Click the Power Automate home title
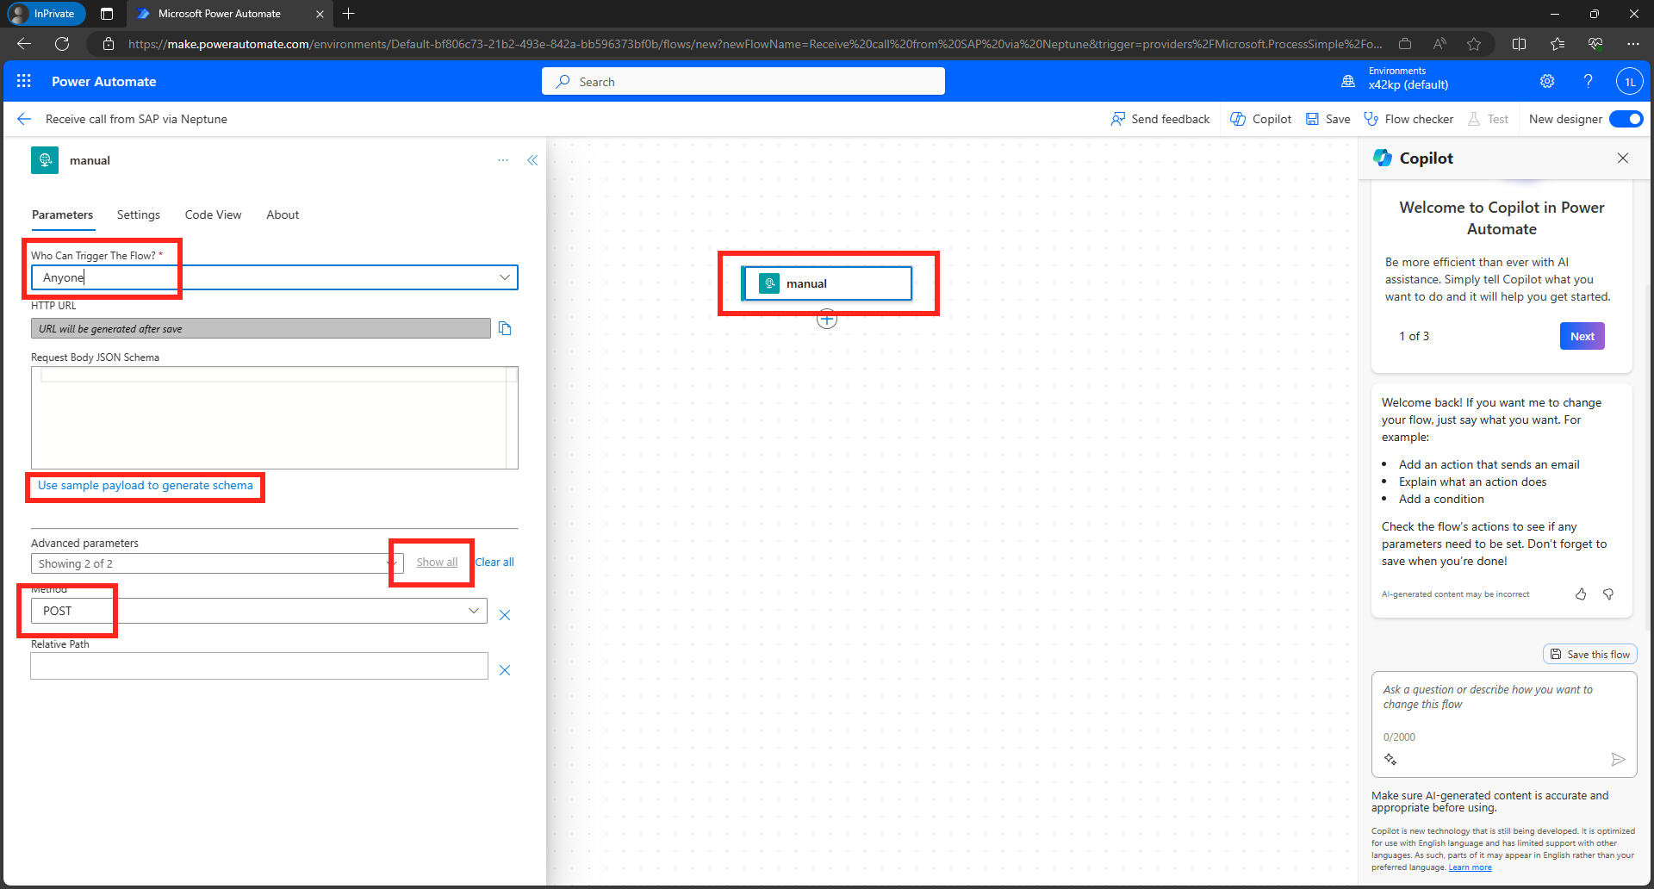This screenshot has height=889, width=1654. tap(103, 81)
